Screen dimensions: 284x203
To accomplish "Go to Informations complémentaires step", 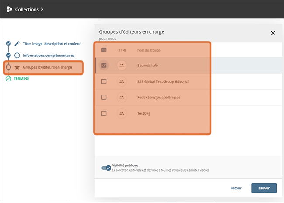I will [x=48, y=56].
